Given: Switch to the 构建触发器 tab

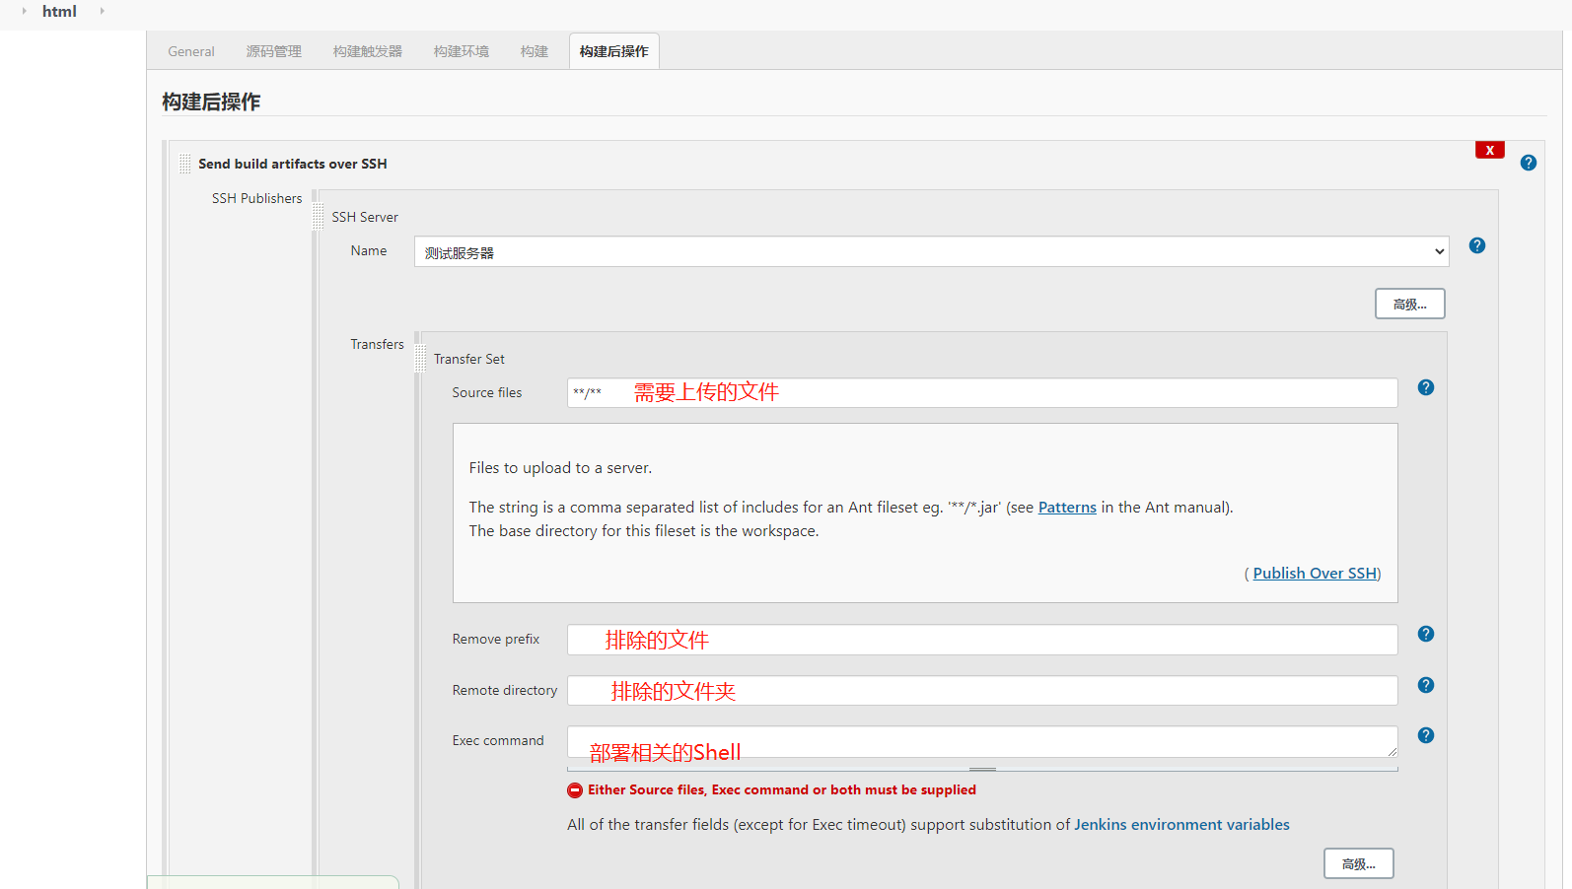Looking at the screenshot, I should pyautogui.click(x=368, y=51).
